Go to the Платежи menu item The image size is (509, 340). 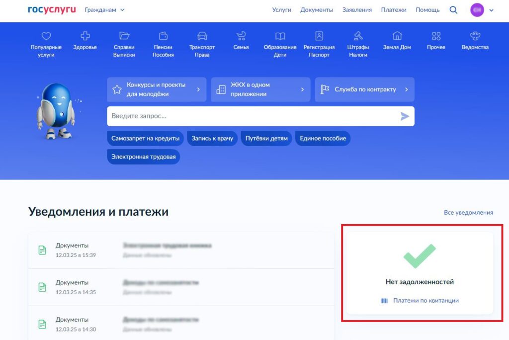pos(394,10)
